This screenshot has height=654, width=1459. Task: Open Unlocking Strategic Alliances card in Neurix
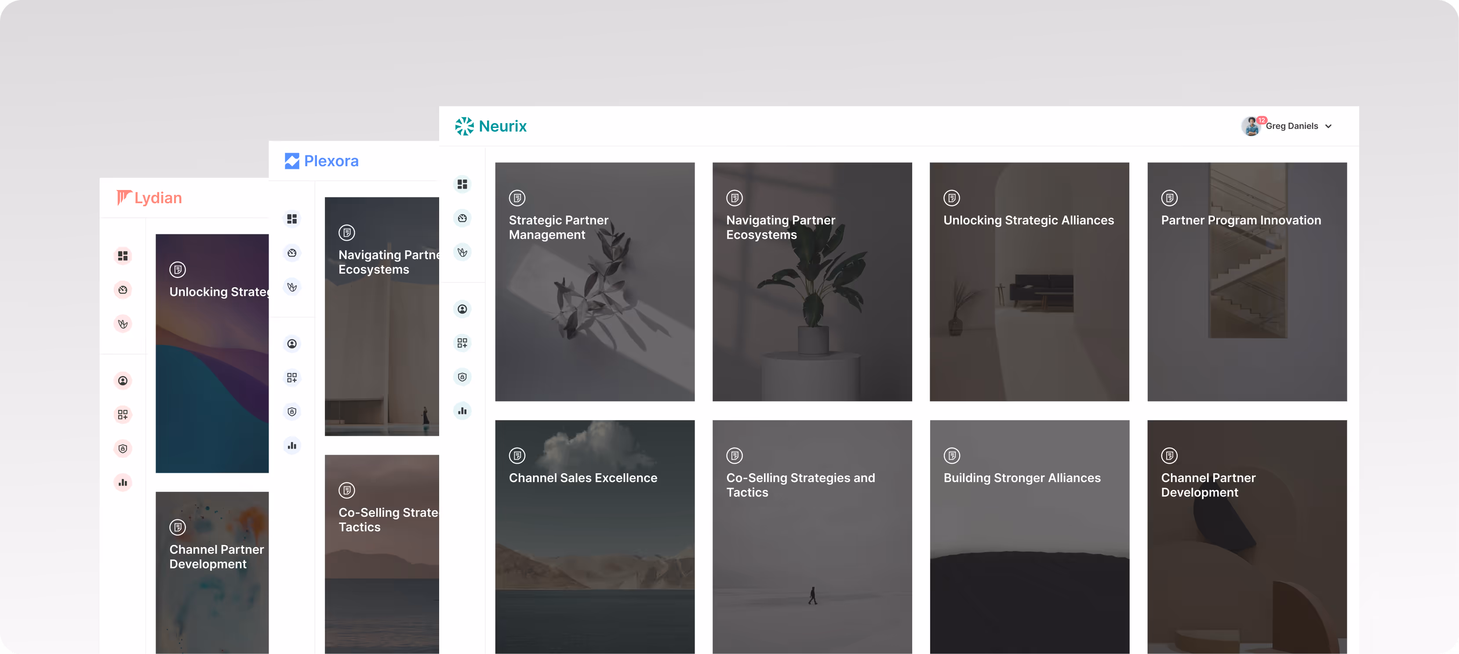1029,281
